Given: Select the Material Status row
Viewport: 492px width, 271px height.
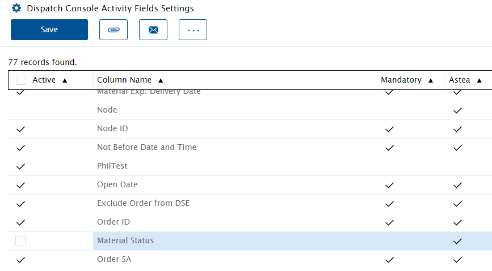Looking at the screenshot, I should point(250,241).
